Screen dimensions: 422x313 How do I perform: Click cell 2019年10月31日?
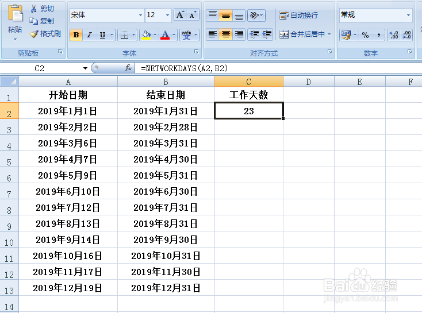pyautogui.click(x=166, y=256)
